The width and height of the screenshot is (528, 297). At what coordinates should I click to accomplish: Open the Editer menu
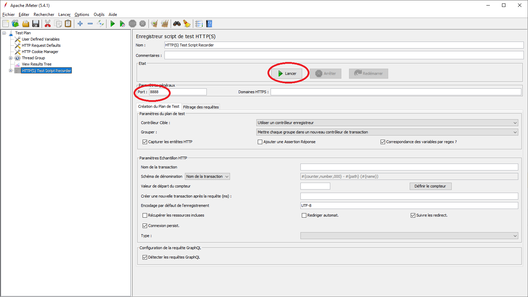[24, 15]
